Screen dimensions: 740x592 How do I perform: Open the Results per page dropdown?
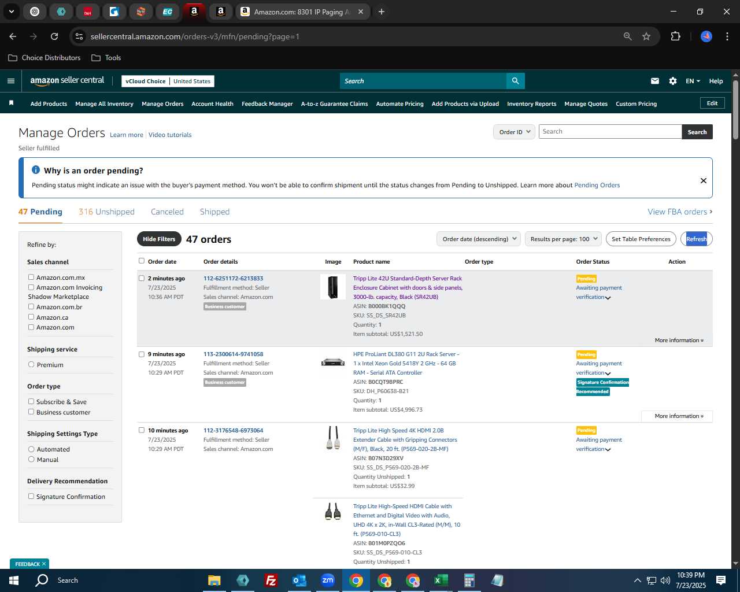564,239
